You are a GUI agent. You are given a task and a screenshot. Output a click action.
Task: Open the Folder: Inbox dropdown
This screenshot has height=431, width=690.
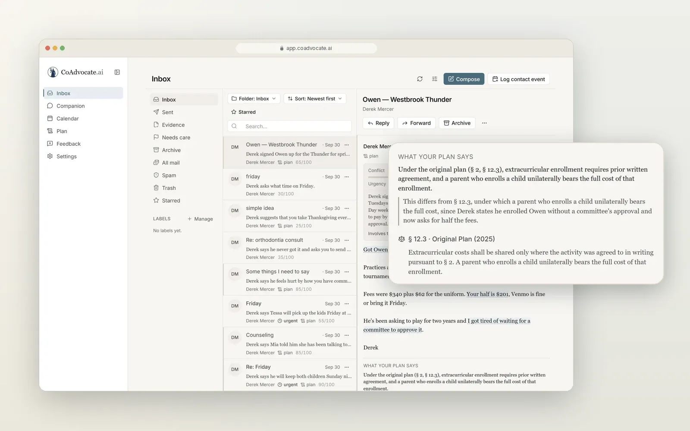[254, 99]
